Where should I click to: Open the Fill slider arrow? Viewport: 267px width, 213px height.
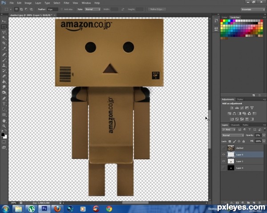click(264, 141)
